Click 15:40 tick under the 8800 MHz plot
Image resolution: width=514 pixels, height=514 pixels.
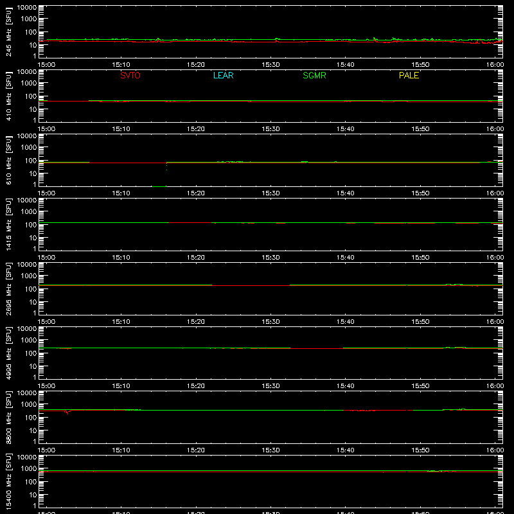tap(346, 450)
